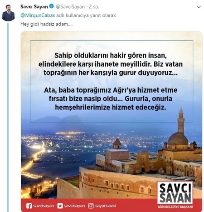Click the 'Ata, baba toprağımız Ağrı'ya' paragraph
204x212 pixels.
111,99
